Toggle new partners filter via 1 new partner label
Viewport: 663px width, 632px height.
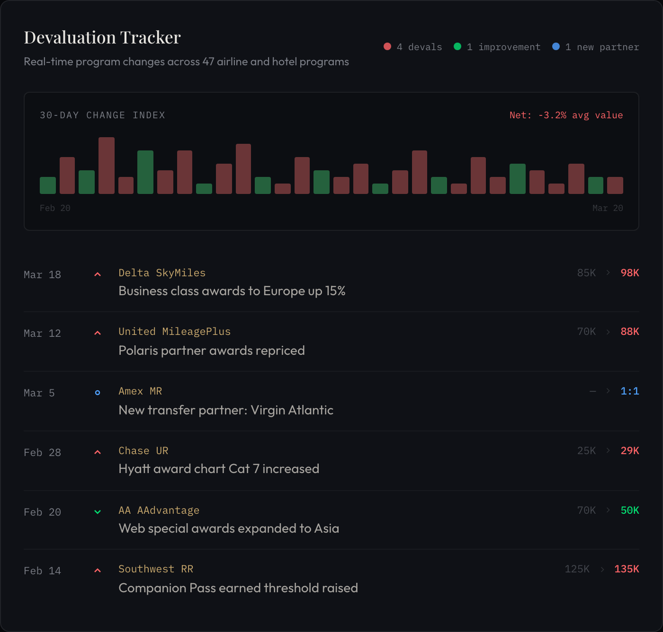(603, 47)
